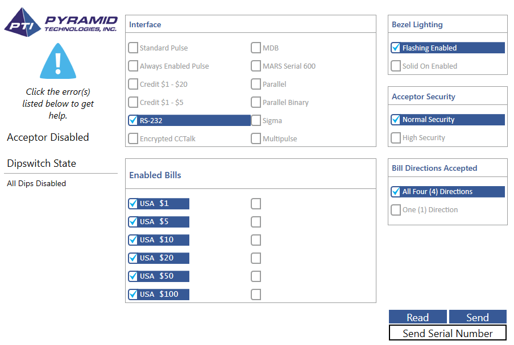Image resolution: width=514 pixels, height=345 pixels.
Task: Select One (1) Direction for bills
Action: [x=396, y=209]
